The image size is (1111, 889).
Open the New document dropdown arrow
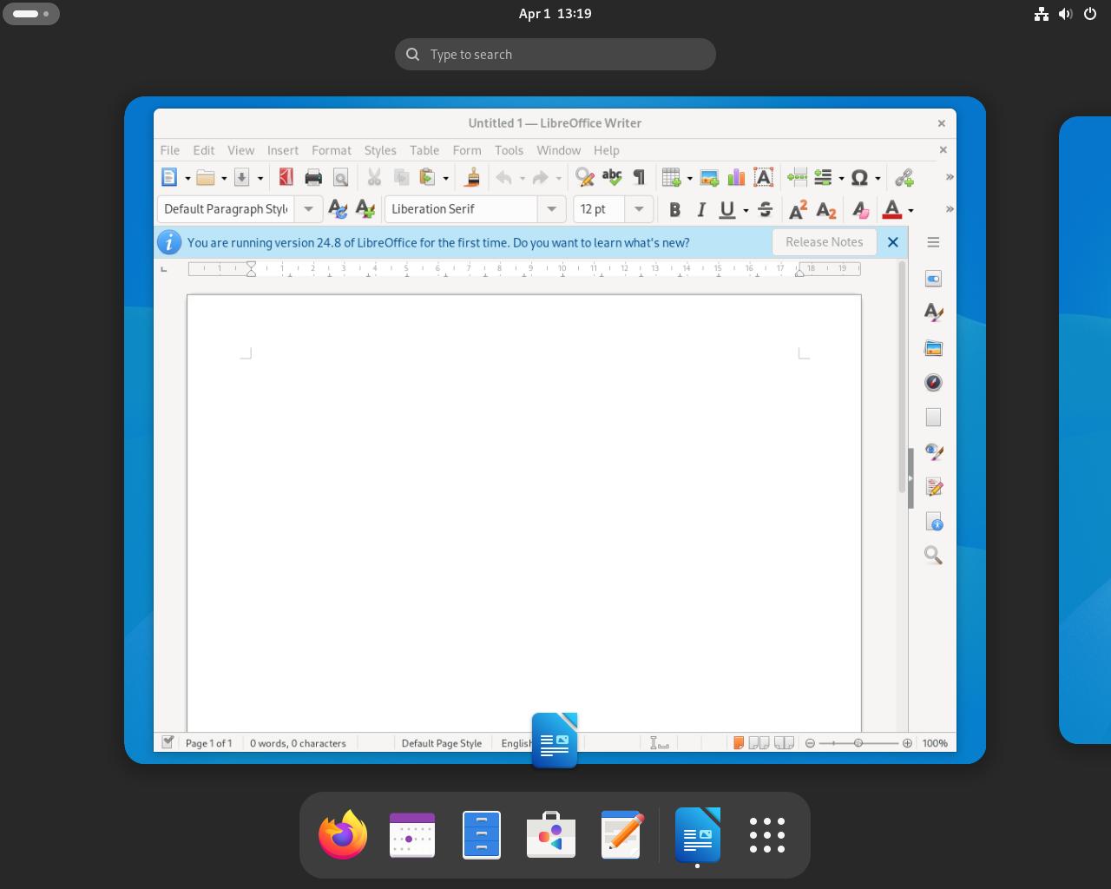[187, 178]
